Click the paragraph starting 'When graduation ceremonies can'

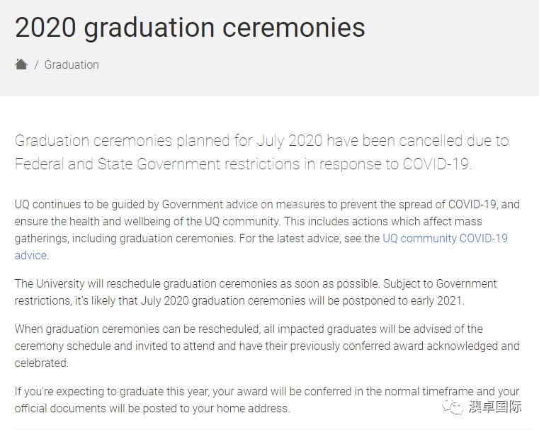[x=267, y=346]
